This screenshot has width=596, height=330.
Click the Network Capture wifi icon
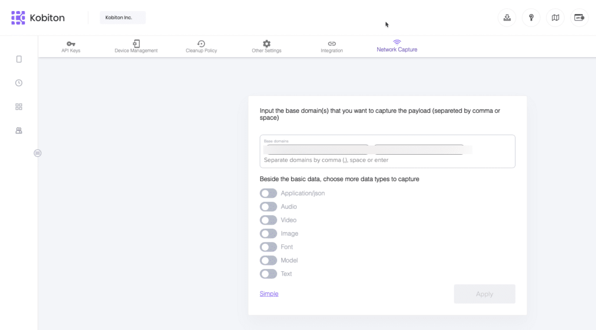tap(397, 42)
